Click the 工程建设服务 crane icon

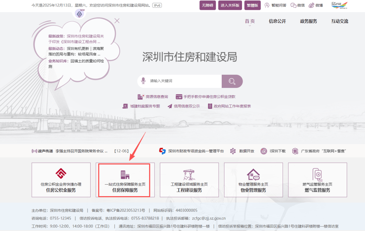coord(189,174)
